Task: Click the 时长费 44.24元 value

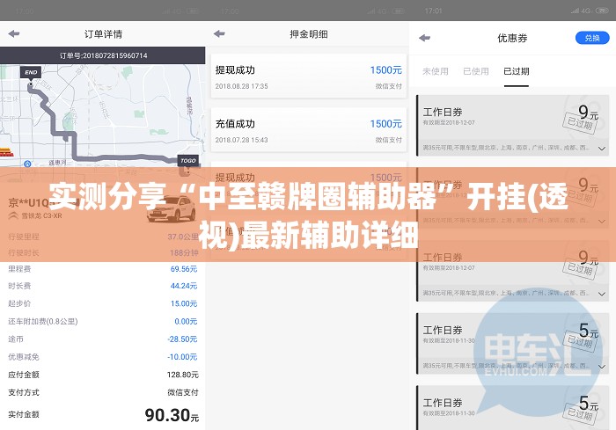Action: tap(183, 286)
